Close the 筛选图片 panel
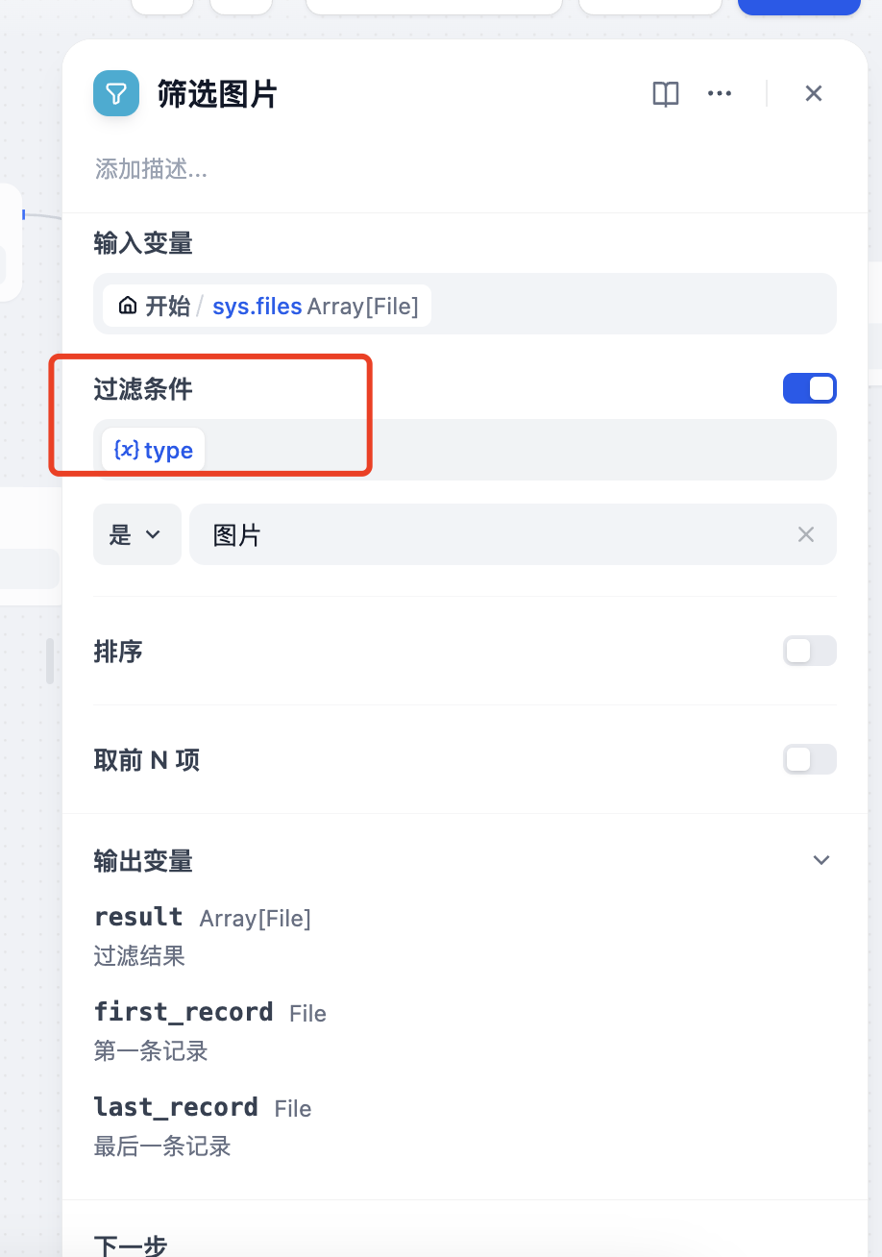Viewport: 882px width, 1257px height. (813, 93)
